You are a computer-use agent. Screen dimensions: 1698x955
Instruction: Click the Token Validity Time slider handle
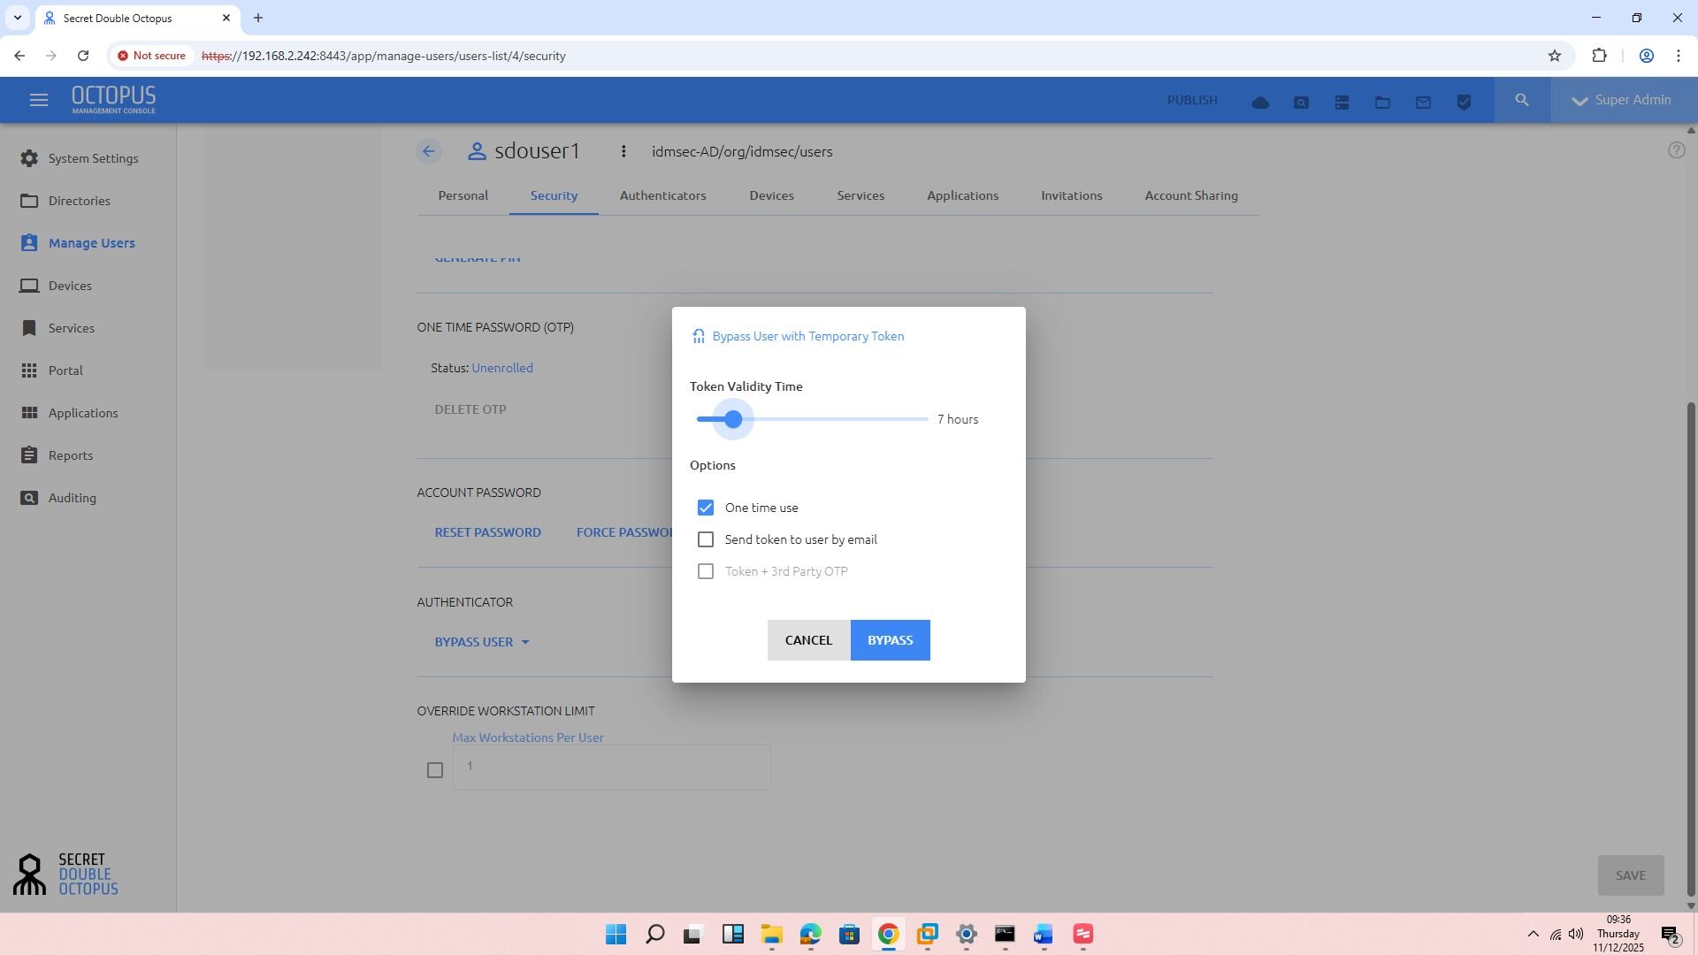point(733,419)
